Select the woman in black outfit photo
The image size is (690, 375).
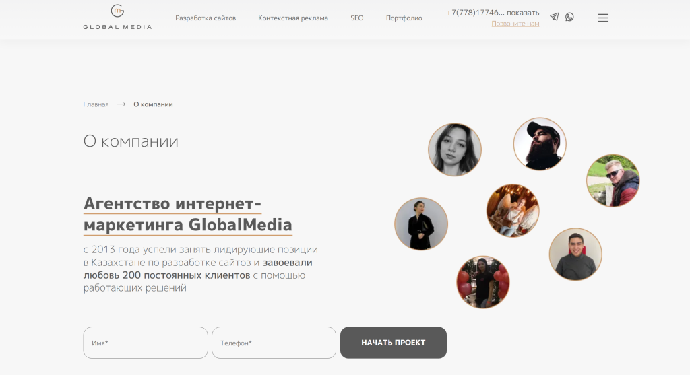coord(421,224)
